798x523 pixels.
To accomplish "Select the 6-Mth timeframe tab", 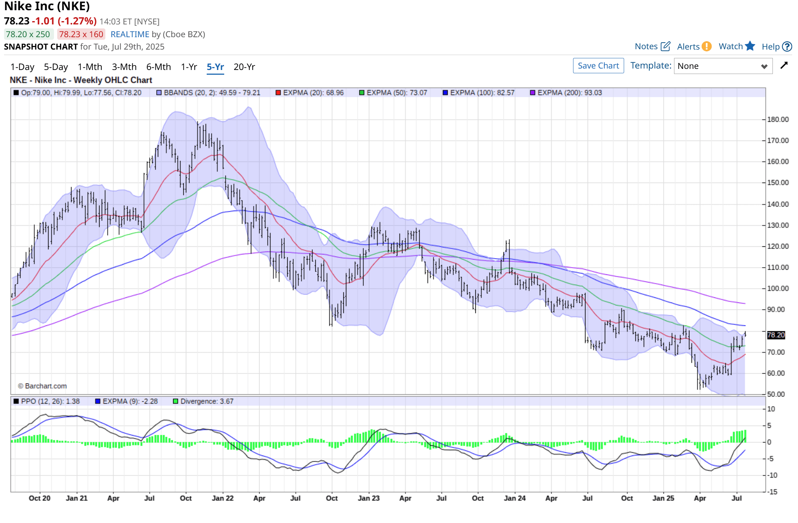I will pos(159,67).
